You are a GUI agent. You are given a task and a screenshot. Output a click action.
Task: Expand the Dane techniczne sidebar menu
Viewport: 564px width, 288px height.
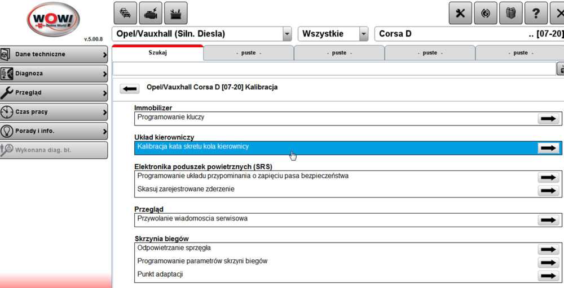pyautogui.click(x=54, y=55)
